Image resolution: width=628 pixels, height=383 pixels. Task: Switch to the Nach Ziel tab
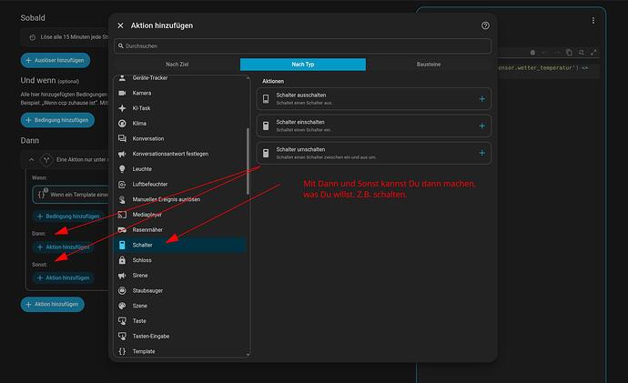click(x=177, y=65)
